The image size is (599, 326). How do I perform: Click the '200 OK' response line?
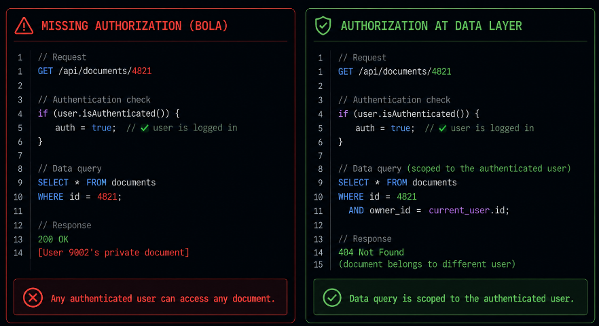(x=53, y=239)
